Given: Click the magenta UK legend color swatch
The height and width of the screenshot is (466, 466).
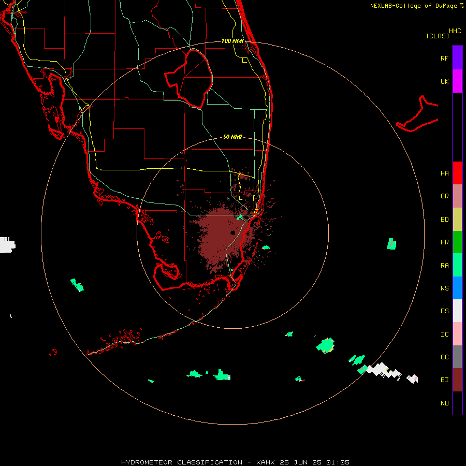Looking at the screenshot, I should pyautogui.click(x=457, y=81).
